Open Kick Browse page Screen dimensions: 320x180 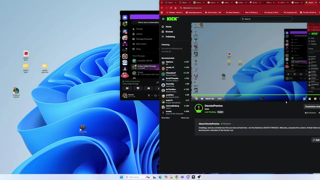167,32
